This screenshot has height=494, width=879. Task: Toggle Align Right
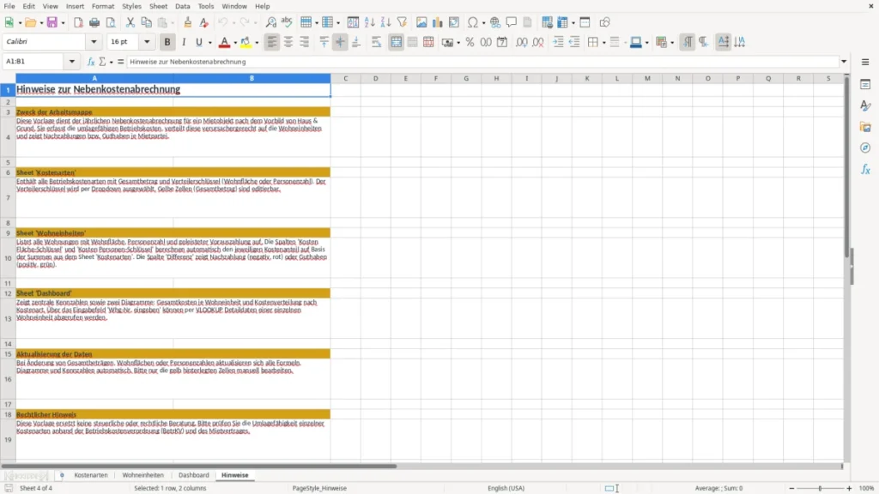click(305, 42)
